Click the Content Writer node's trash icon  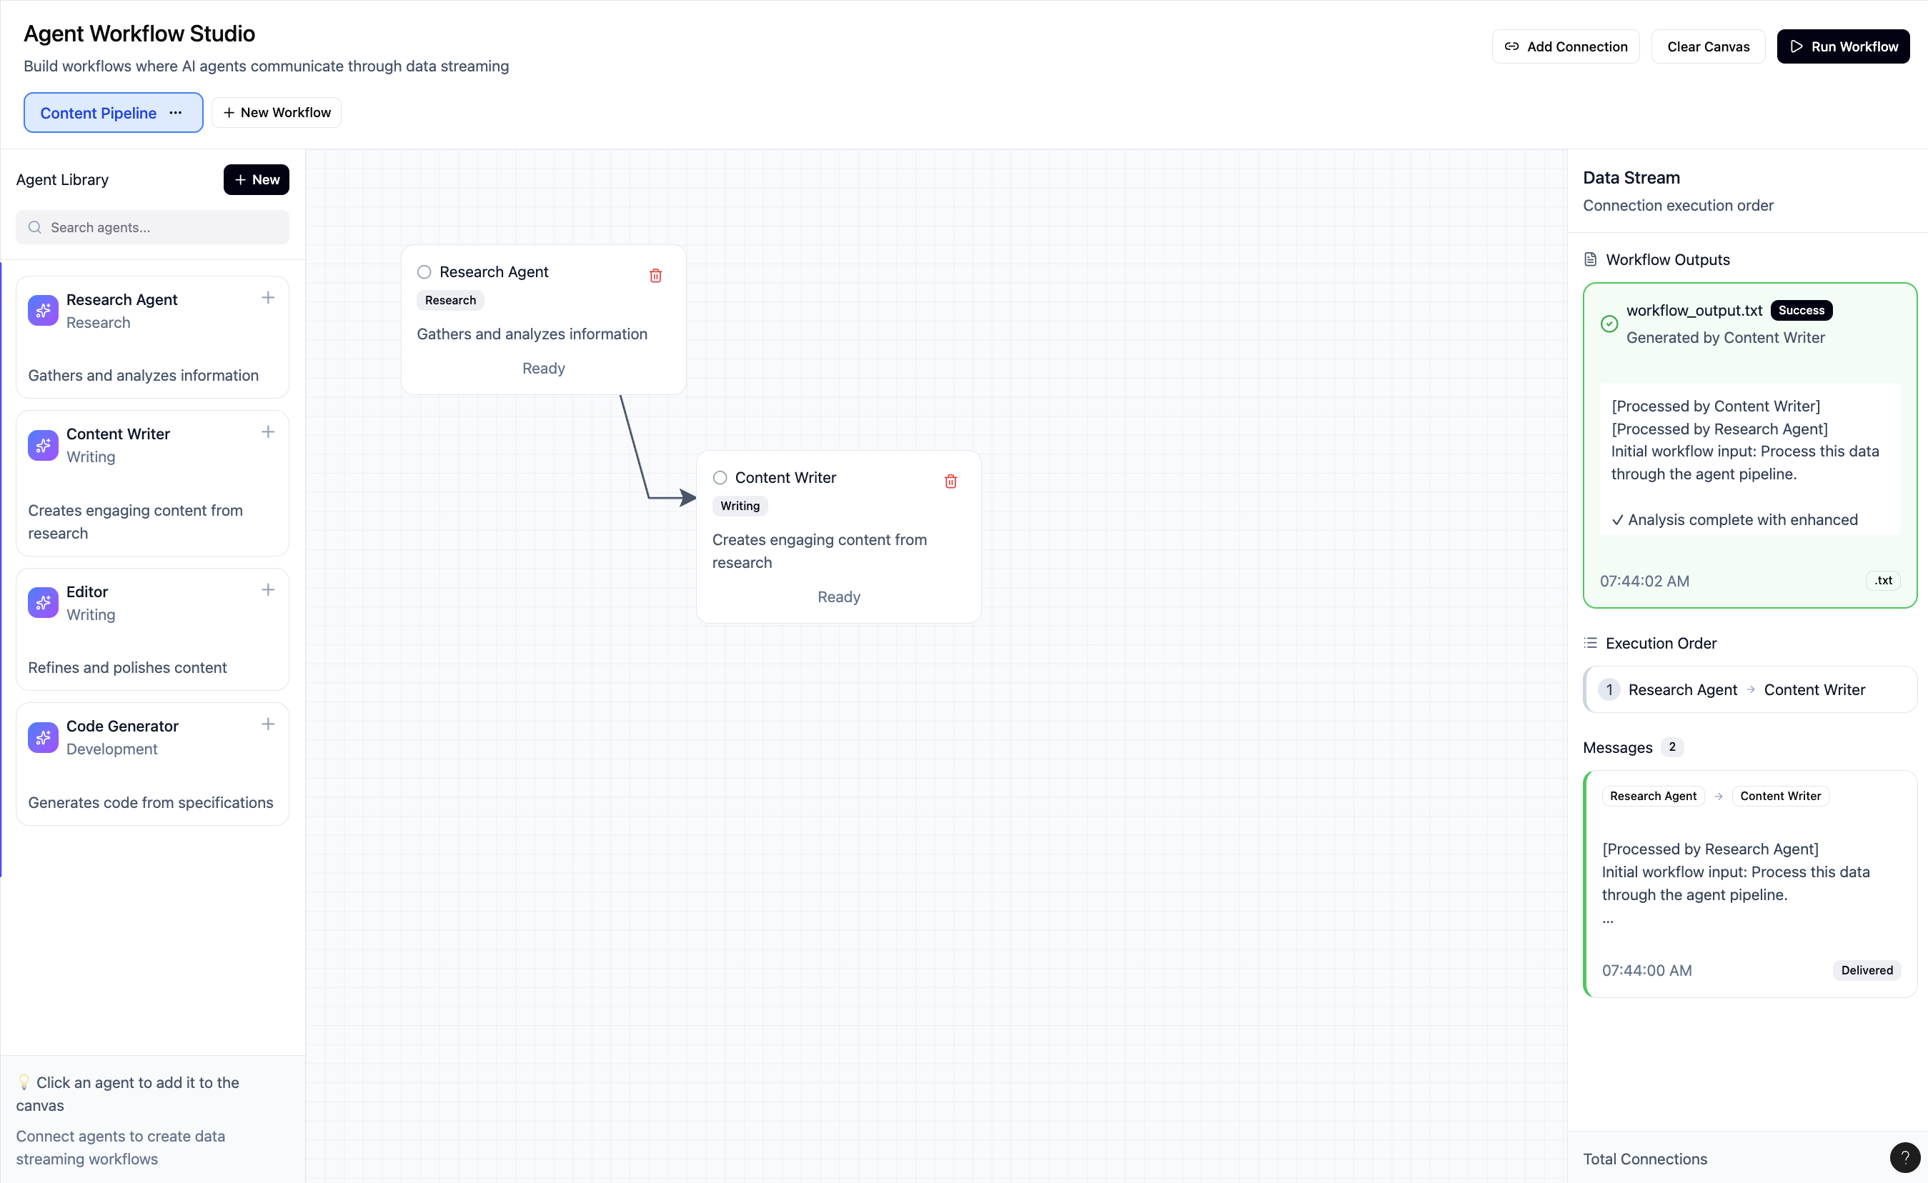tap(950, 481)
